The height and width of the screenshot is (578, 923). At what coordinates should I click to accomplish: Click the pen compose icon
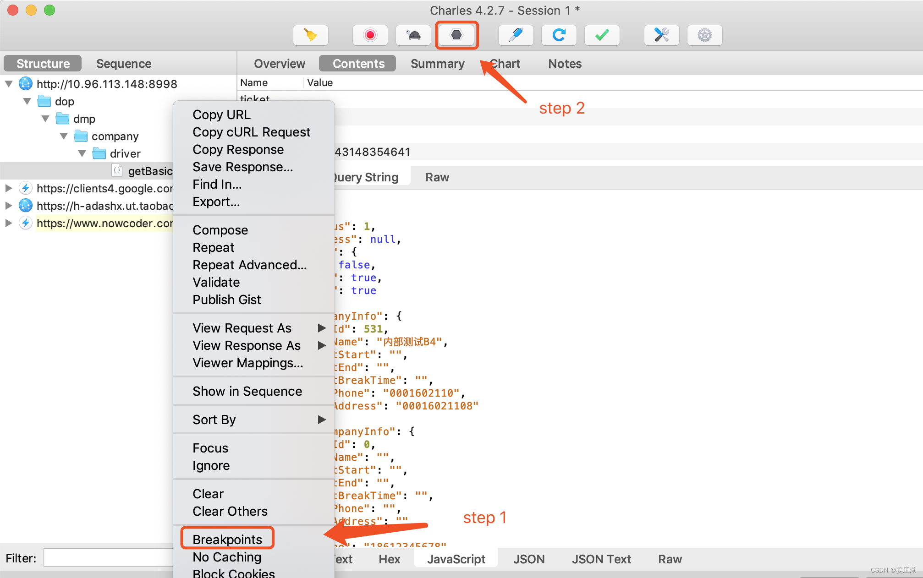point(516,35)
